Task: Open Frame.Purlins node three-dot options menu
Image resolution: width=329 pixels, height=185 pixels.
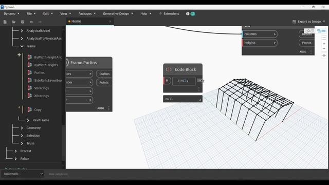Action: (108, 108)
